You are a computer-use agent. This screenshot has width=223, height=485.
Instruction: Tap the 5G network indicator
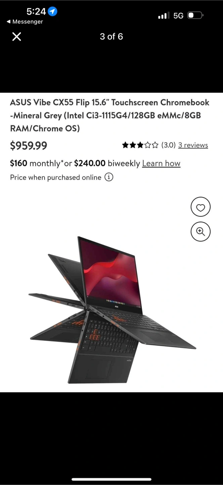[x=178, y=15]
